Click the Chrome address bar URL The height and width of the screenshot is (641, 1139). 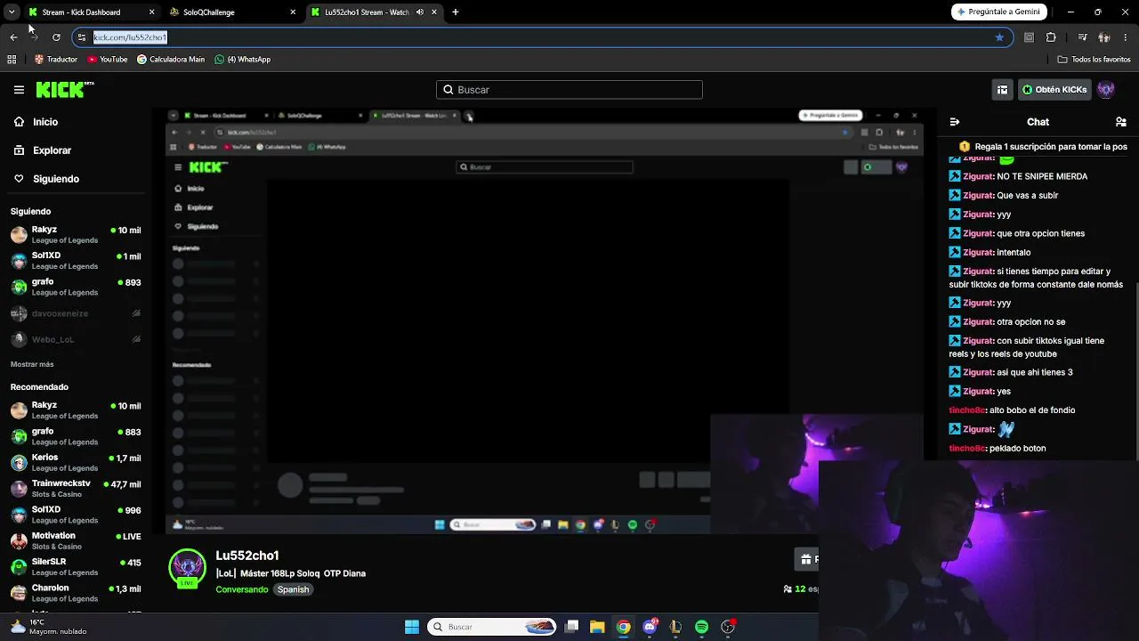coord(130,37)
